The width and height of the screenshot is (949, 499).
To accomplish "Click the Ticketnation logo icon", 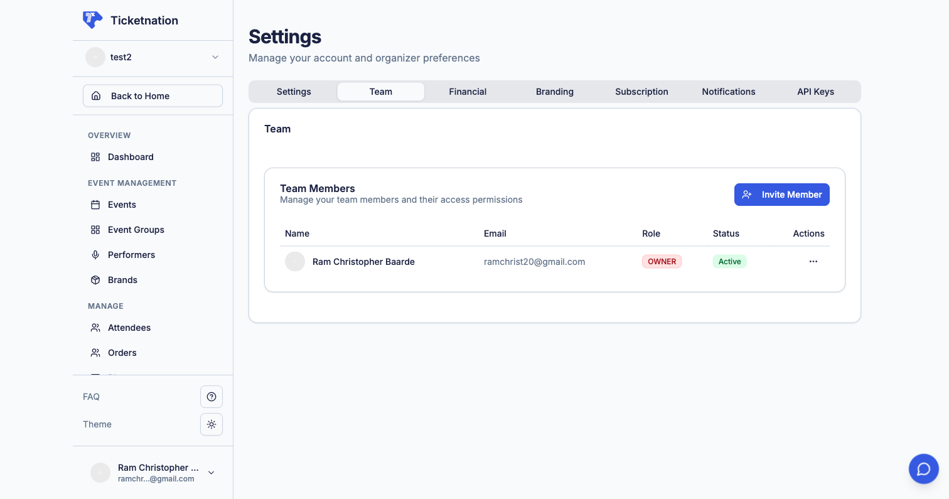I will [92, 19].
